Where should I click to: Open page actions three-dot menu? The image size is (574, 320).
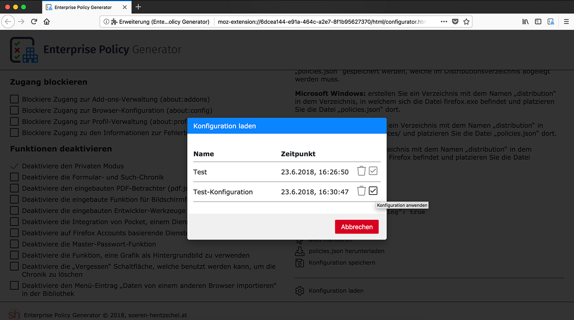[444, 22]
